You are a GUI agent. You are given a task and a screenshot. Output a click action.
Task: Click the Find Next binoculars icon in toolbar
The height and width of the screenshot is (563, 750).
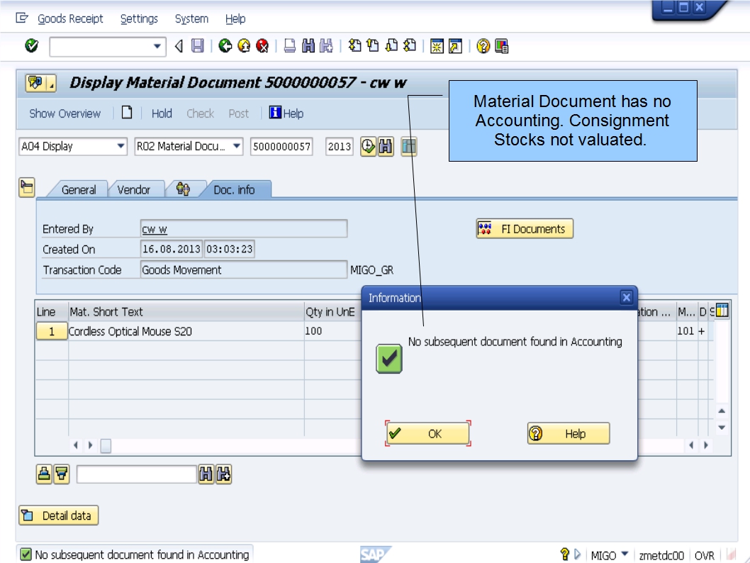(326, 46)
